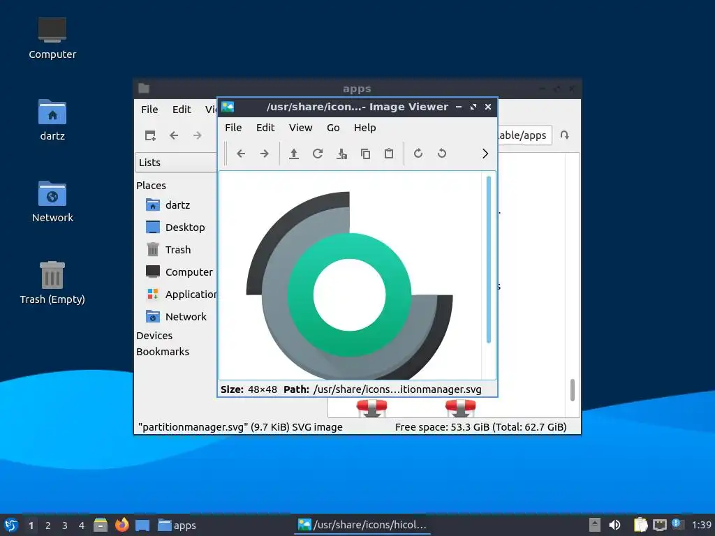Click the Computer desktop icon
This screenshot has width=715, height=536.
[x=52, y=38]
